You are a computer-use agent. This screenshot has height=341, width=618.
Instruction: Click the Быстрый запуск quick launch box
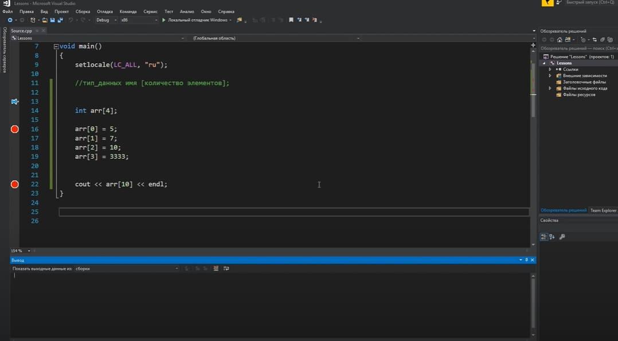[590, 2]
